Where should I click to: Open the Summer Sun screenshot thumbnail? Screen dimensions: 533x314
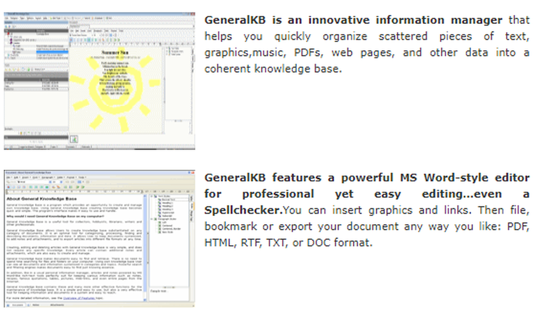100,81
